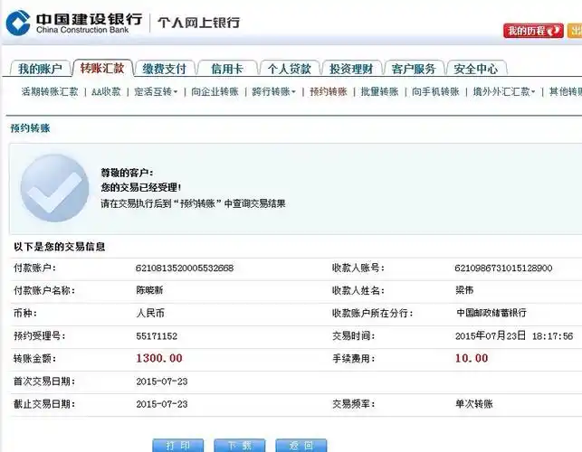Click the reservation number 55171152
The height and width of the screenshot is (452, 582).
157,336
